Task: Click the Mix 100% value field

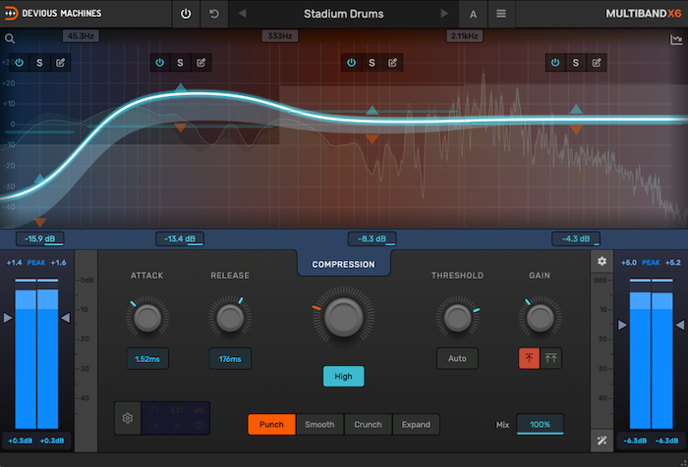Action: [541, 424]
